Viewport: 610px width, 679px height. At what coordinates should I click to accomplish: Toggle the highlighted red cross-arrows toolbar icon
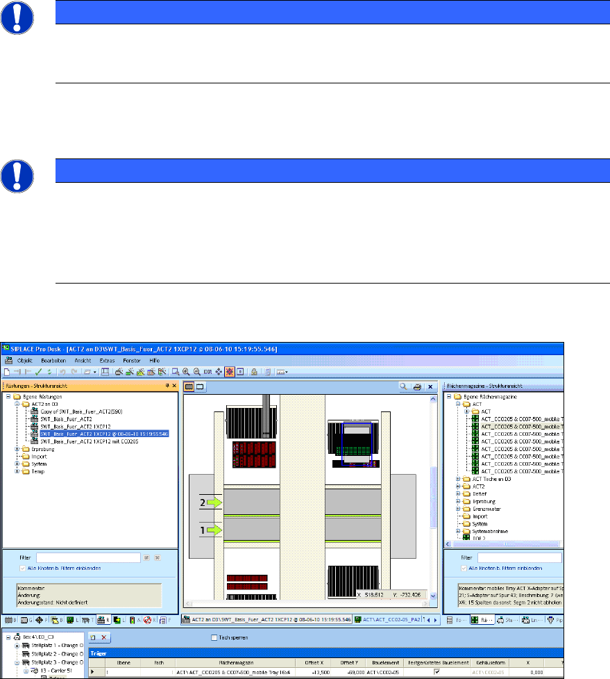tap(230, 372)
